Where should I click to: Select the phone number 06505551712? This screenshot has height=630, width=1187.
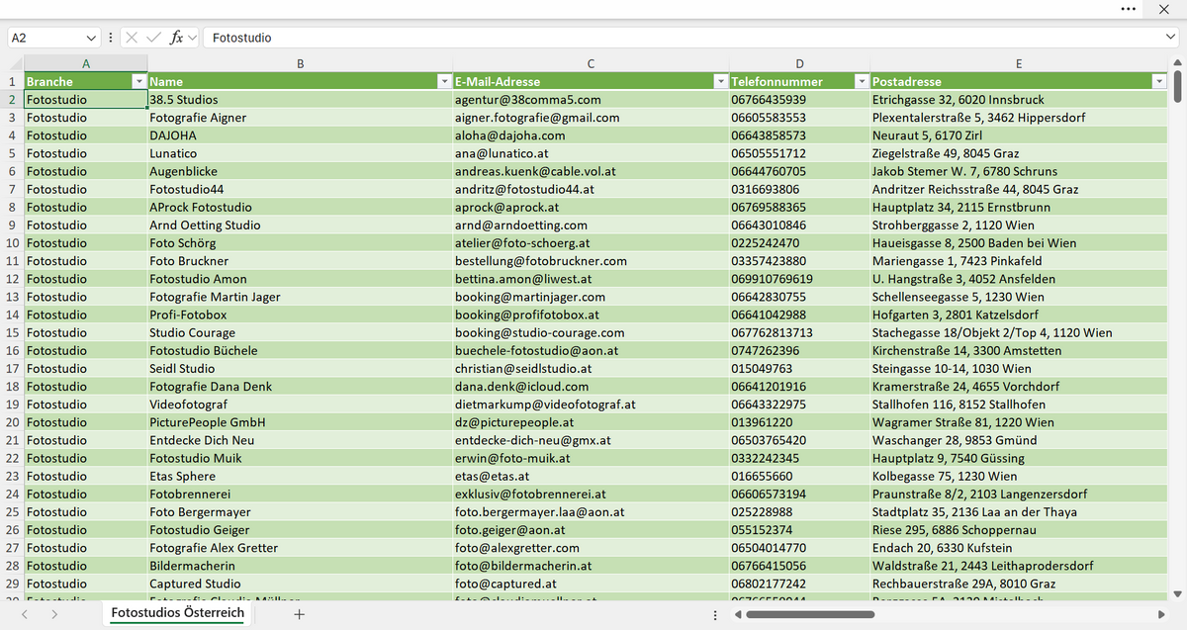coord(799,153)
